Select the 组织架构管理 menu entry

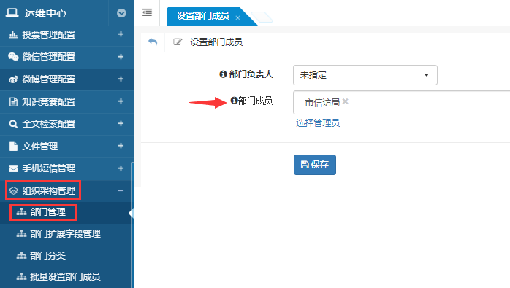[48, 190]
